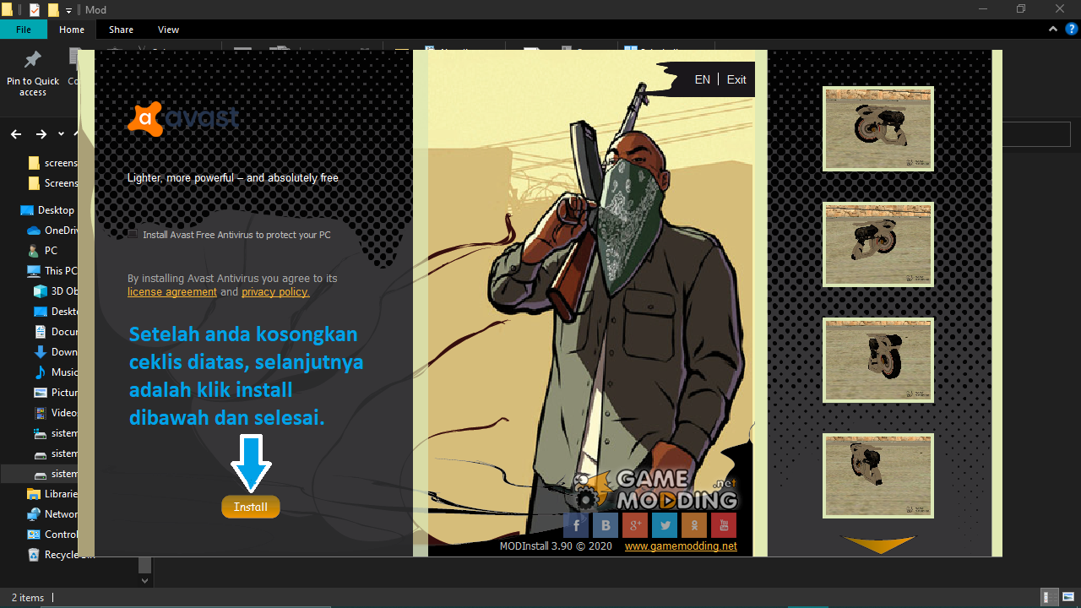Click the GameModding.net logo
The width and height of the screenshot is (1081, 608).
point(655,490)
